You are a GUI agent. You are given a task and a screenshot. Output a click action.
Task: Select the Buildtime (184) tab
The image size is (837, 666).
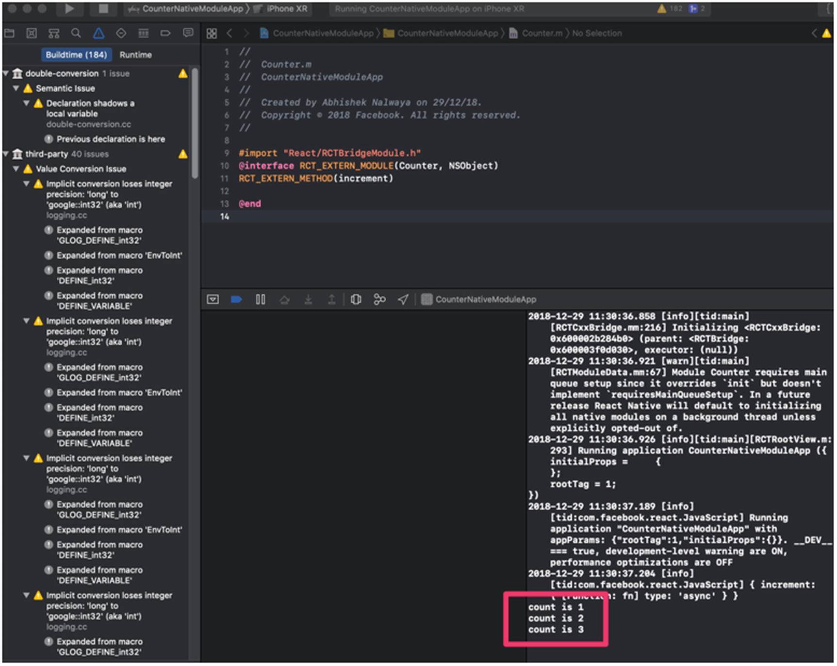click(x=76, y=55)
